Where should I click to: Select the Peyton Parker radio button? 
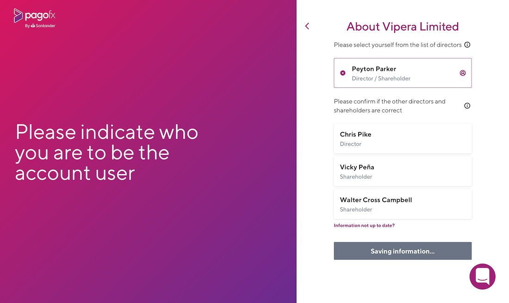click(x=343, y=73)
